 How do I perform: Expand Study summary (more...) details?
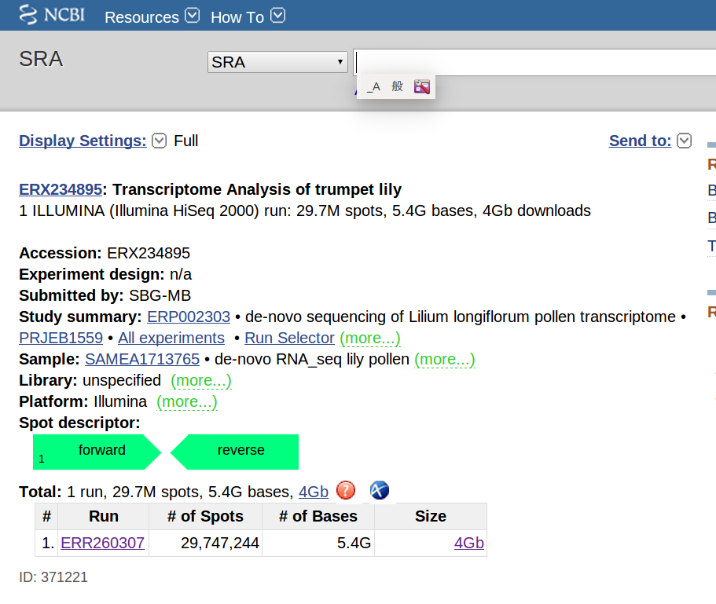tap(370, 338)
